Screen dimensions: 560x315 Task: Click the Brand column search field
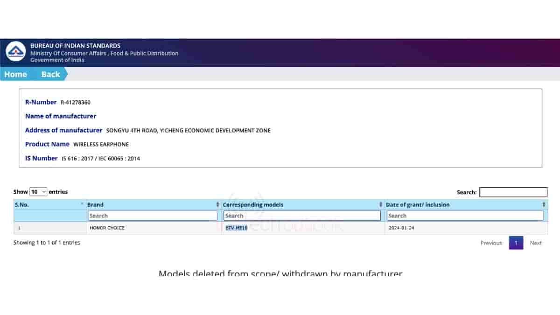153,216
